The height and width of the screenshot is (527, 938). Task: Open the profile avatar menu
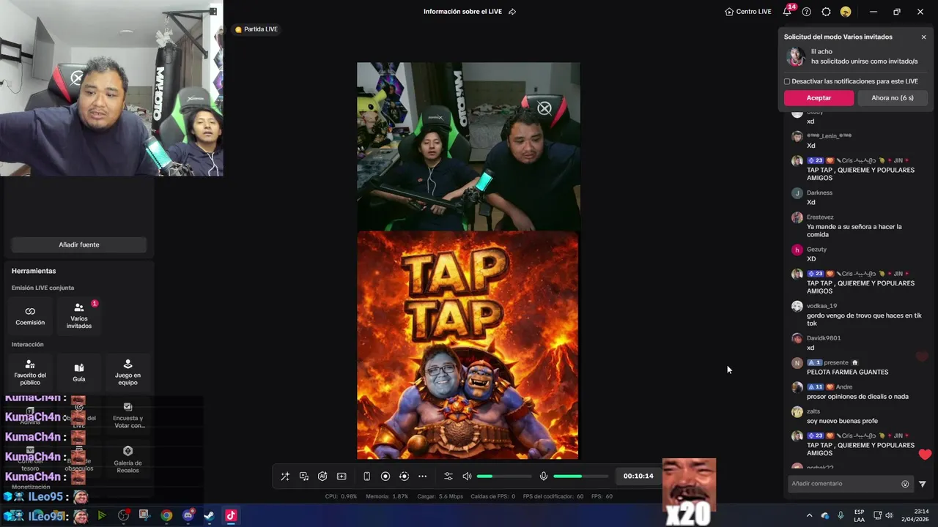tap(846, 12)
